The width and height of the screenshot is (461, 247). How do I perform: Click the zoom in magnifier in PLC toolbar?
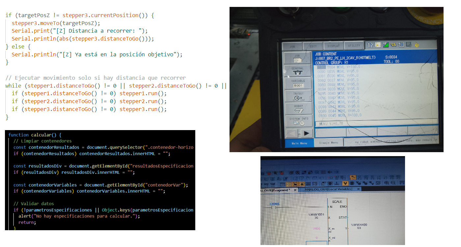(386, 183)
